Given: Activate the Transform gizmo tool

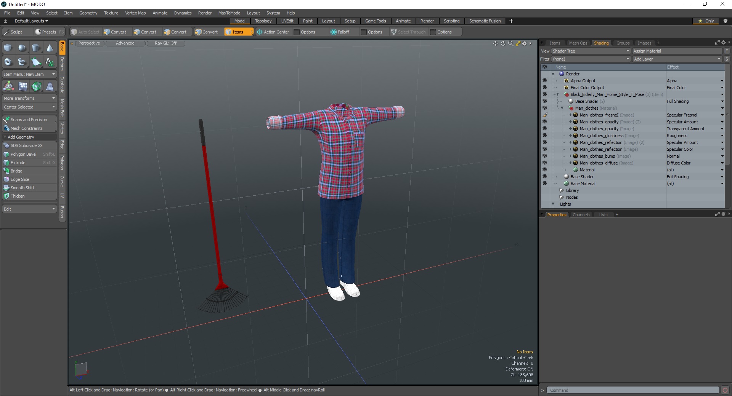Looking at the screenshot, I should [8, 86].
